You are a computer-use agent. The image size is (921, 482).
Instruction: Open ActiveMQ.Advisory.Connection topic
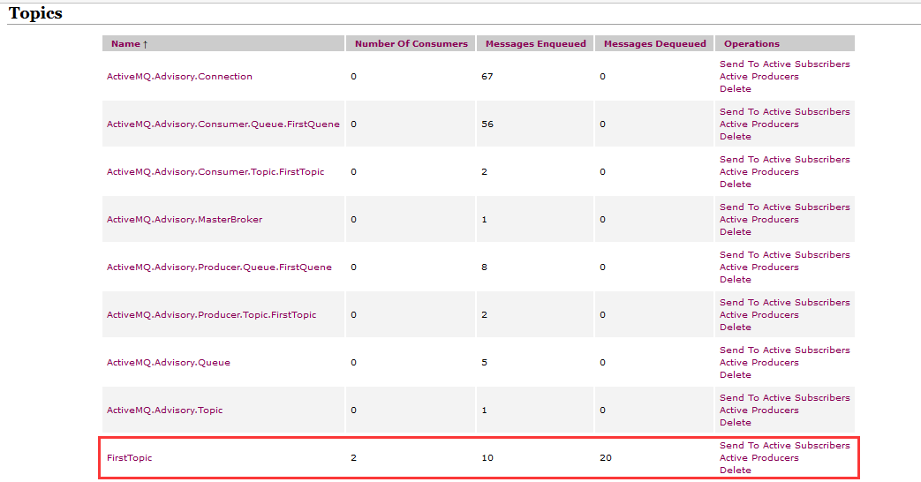point(179,76)
